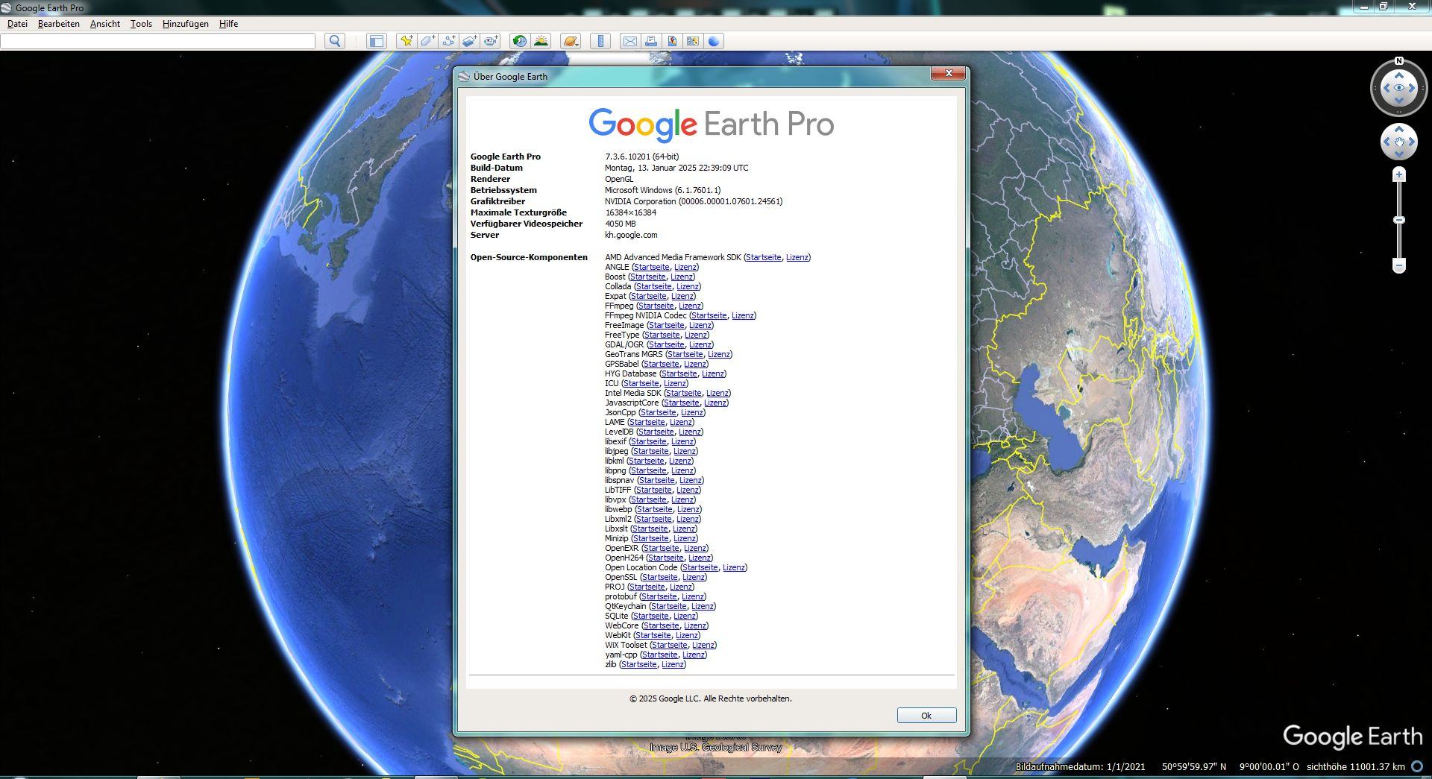This screenshot has width=1432, height=779.
Task: Open the Bearbeiten menu
Action: (59, 24)
